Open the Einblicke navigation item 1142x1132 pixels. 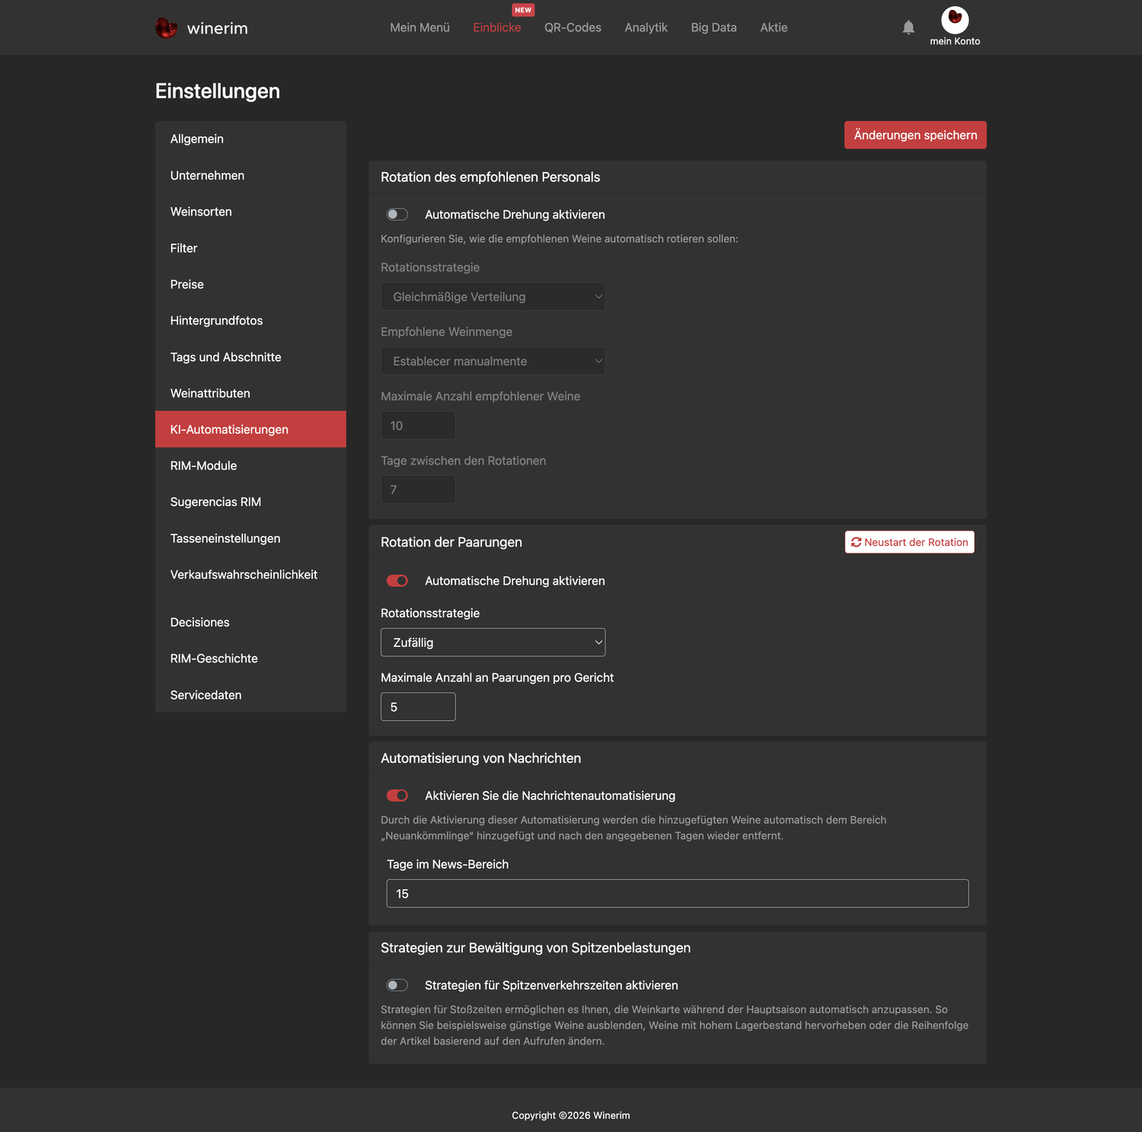tap(497, 27)
